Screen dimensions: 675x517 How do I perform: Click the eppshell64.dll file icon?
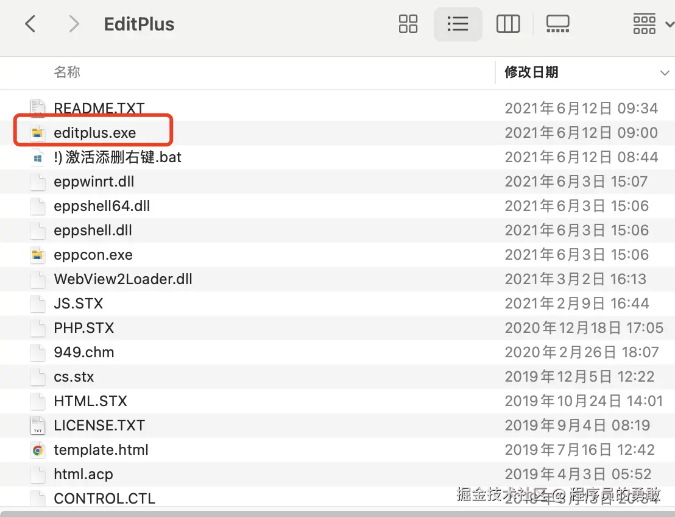click(38, 206)
